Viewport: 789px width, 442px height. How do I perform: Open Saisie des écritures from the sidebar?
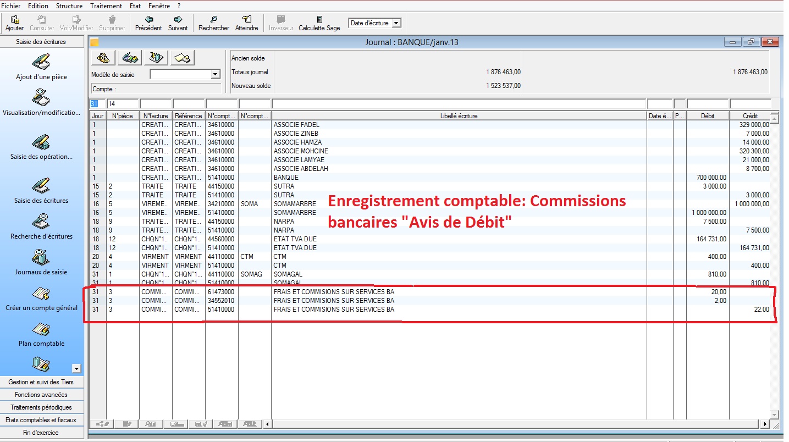pos(42,191)
